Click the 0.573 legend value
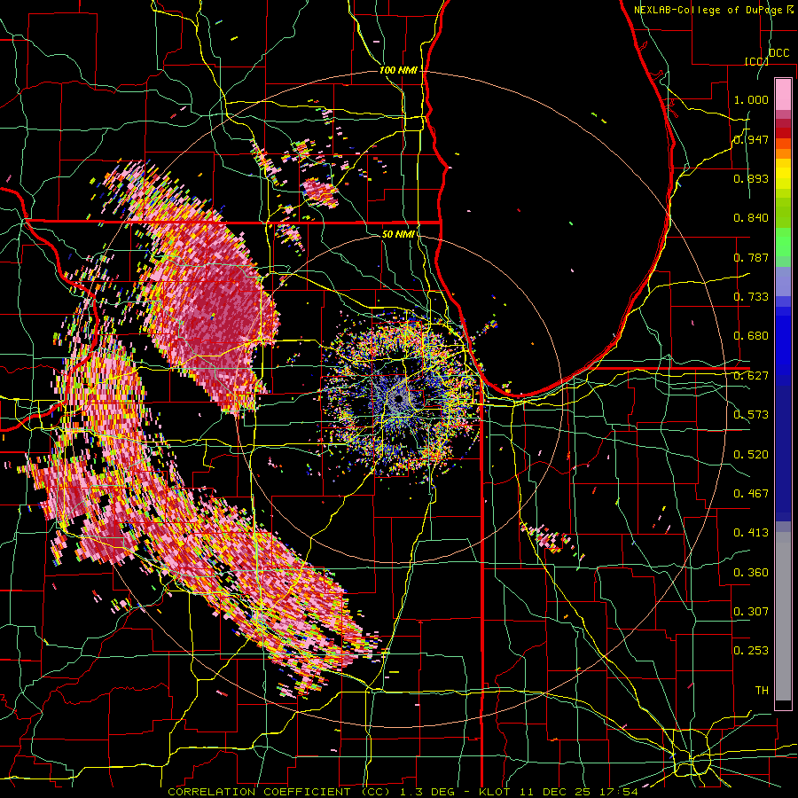The image size is (798, 798). click(x=751, y=415)
